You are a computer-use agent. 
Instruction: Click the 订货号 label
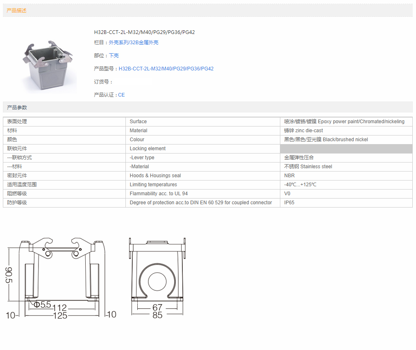103,82
